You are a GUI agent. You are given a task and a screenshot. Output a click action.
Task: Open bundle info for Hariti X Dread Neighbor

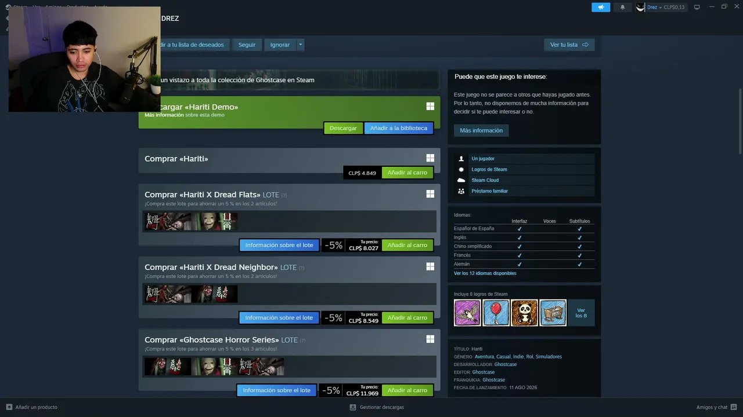(x=279, y=317)
